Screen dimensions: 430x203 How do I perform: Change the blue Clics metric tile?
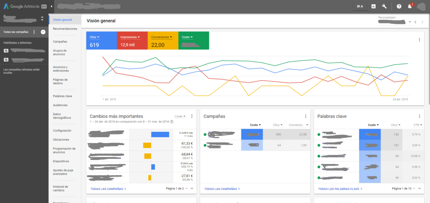102,41
